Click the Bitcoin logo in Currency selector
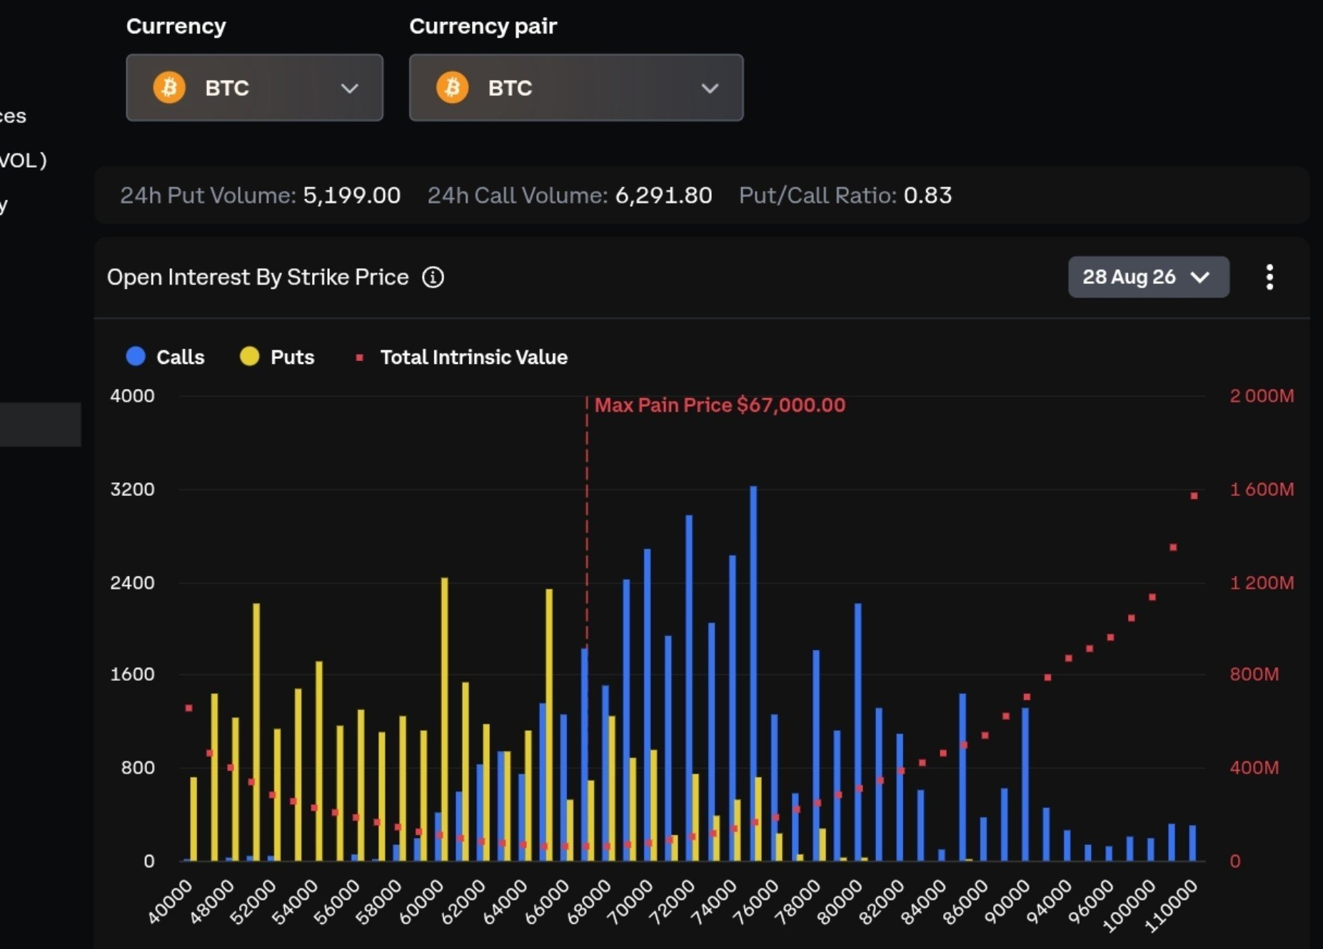The width and height of the screenshot is (1323, 949). (x=169, y=88)
